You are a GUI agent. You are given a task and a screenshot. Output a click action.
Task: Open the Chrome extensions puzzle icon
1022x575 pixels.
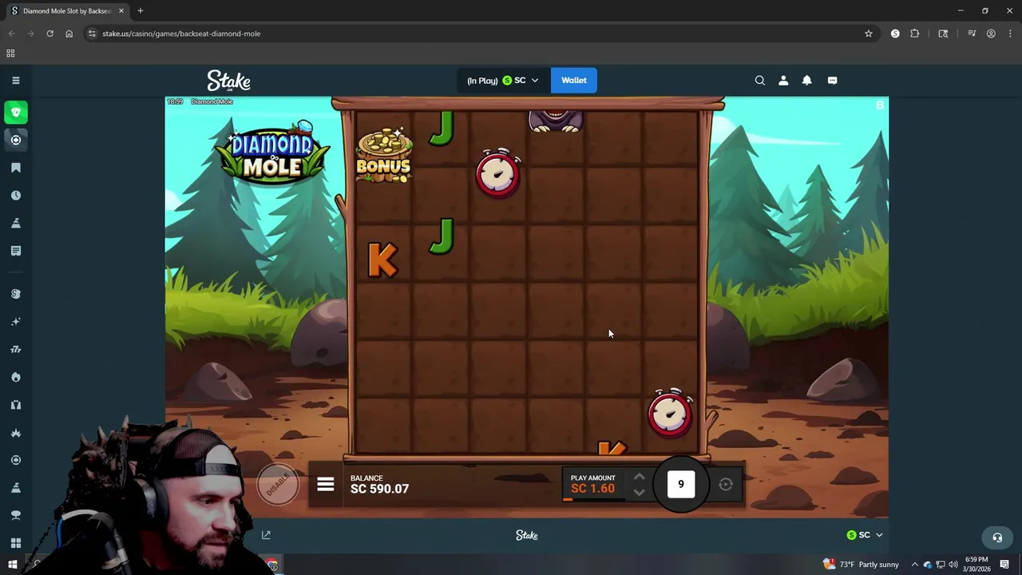pyautogui.click(x=915, y=34)
